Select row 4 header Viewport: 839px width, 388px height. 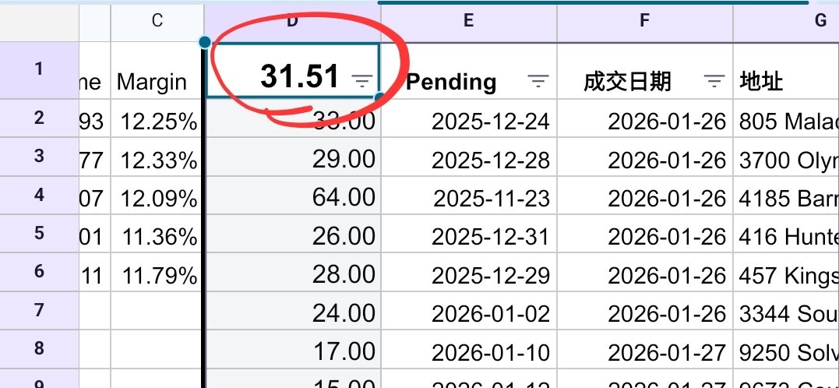coord(39,196)
